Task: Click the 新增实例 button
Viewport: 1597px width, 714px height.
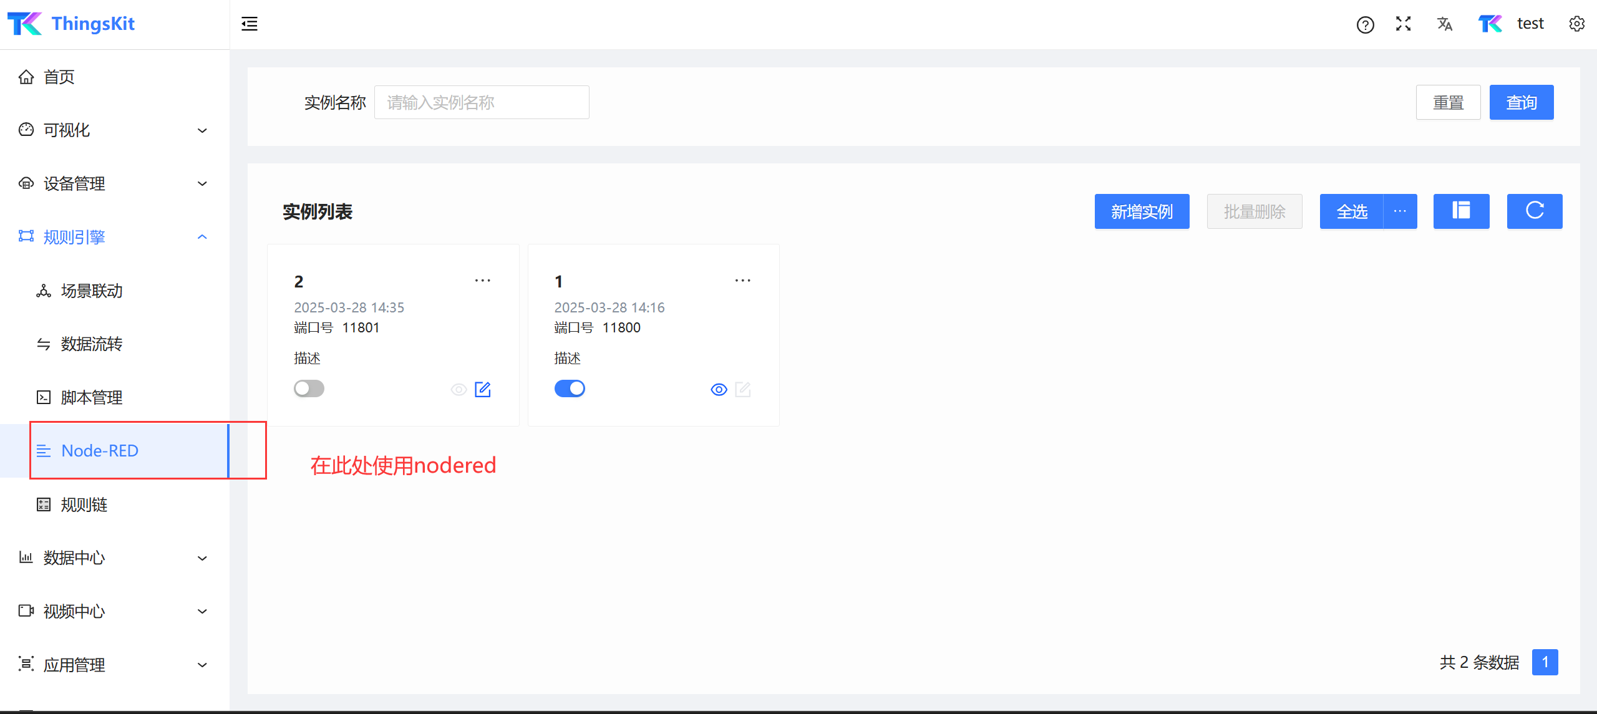Action: point(1142,211)
